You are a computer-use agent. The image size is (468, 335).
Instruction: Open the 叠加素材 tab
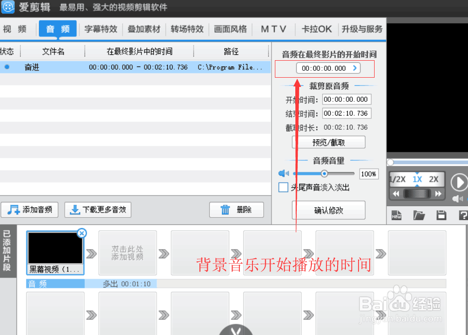click(144, 29)
